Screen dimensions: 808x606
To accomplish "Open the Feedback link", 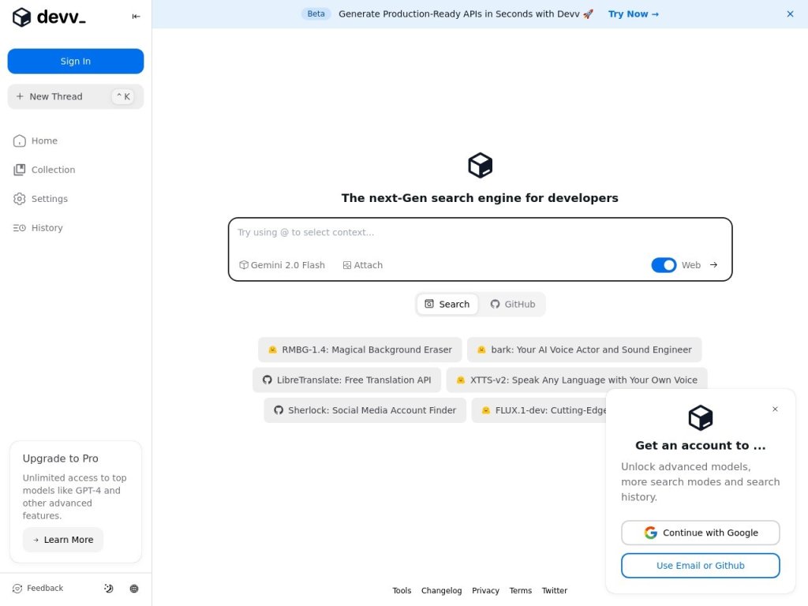I will tap(38, 588).
